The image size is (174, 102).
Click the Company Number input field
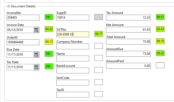point(73,46)
